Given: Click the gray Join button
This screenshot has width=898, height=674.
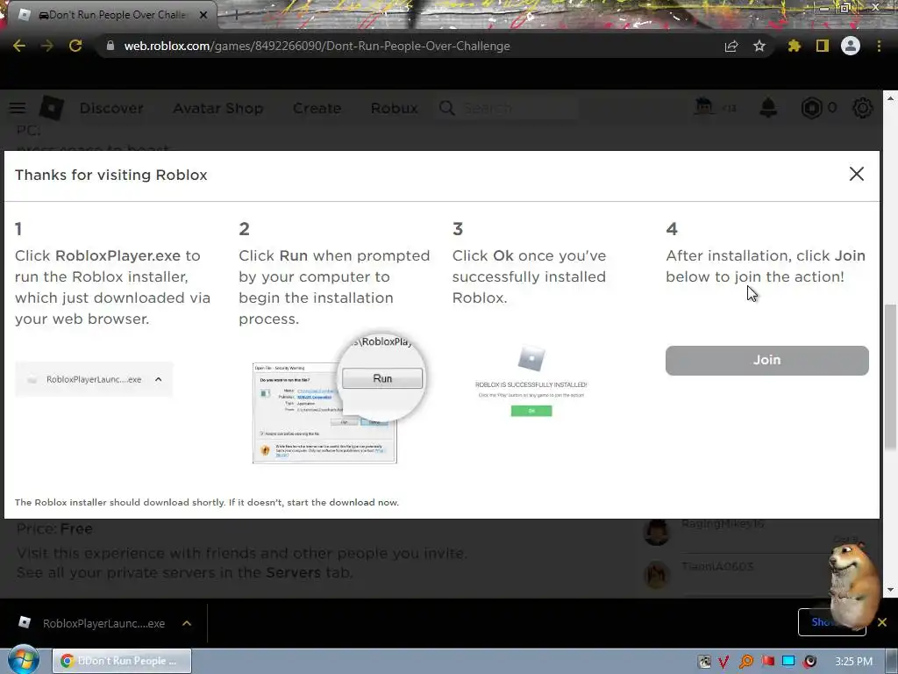Looking at the screenshot, I should 766,361.
